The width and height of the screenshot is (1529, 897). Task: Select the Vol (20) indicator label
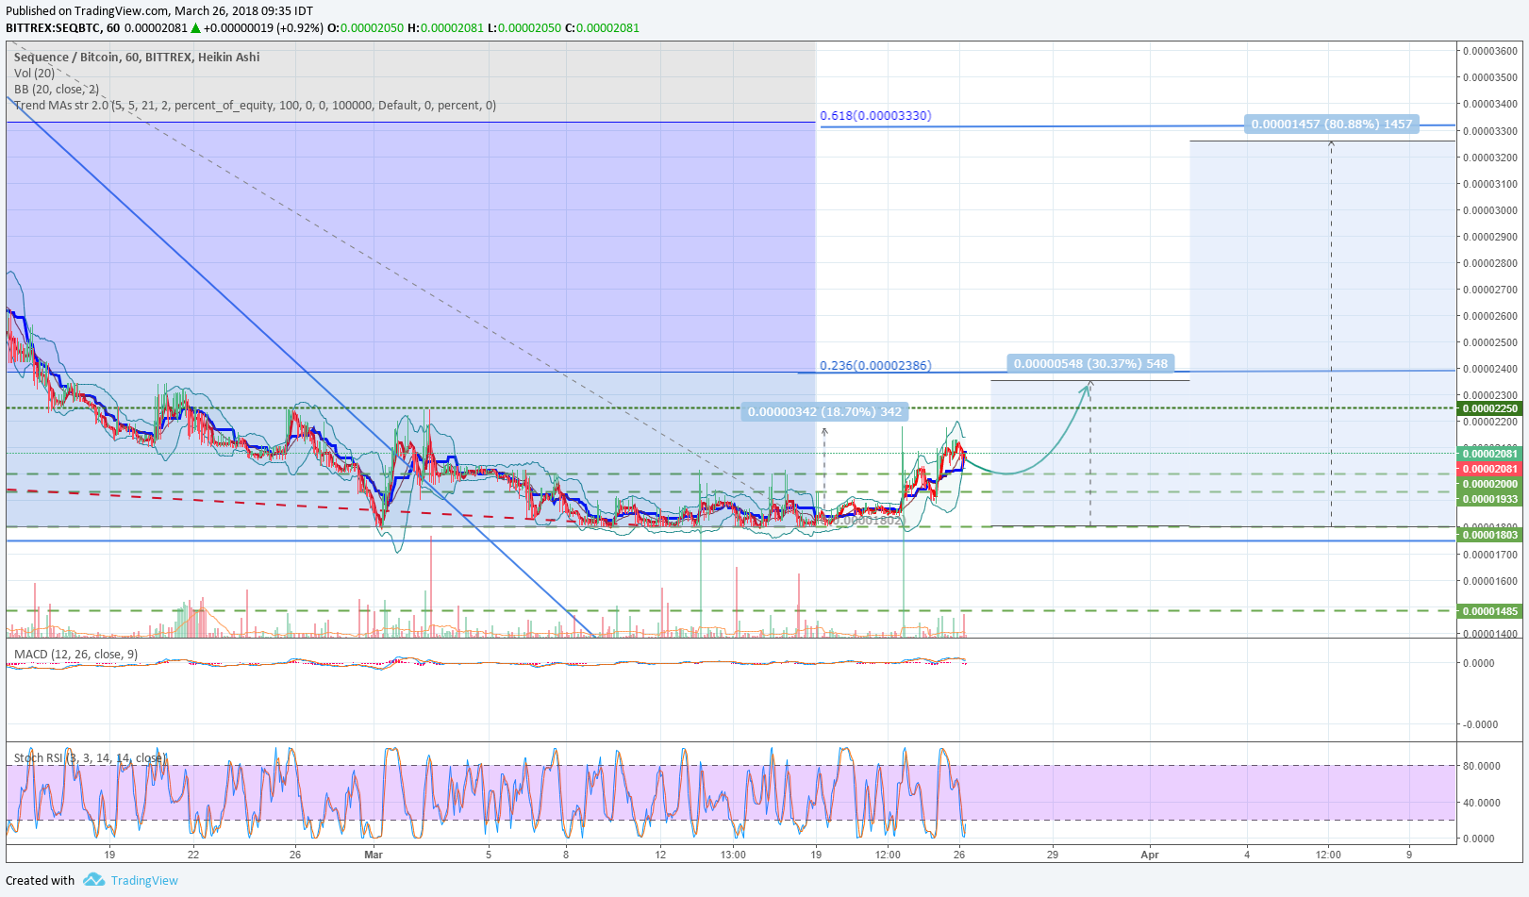point(34,73)
